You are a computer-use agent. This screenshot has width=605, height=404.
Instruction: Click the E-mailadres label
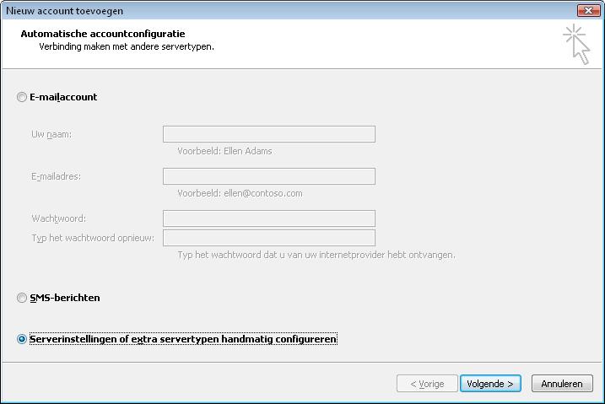coord(56,176)
